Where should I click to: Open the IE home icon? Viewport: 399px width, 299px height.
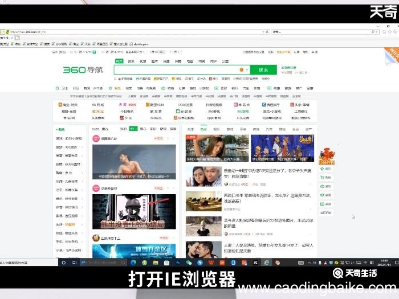(385, 32)
